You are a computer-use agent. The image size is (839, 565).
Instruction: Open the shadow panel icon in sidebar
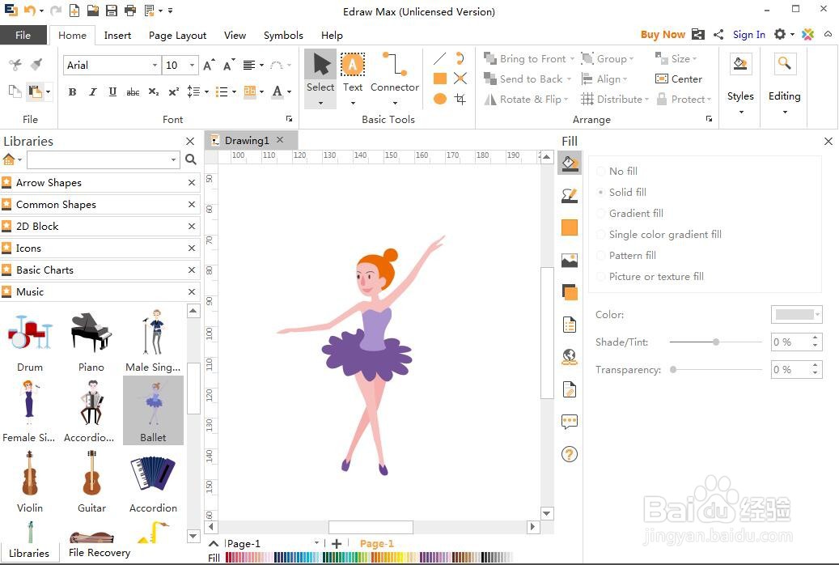coord(570,292)
